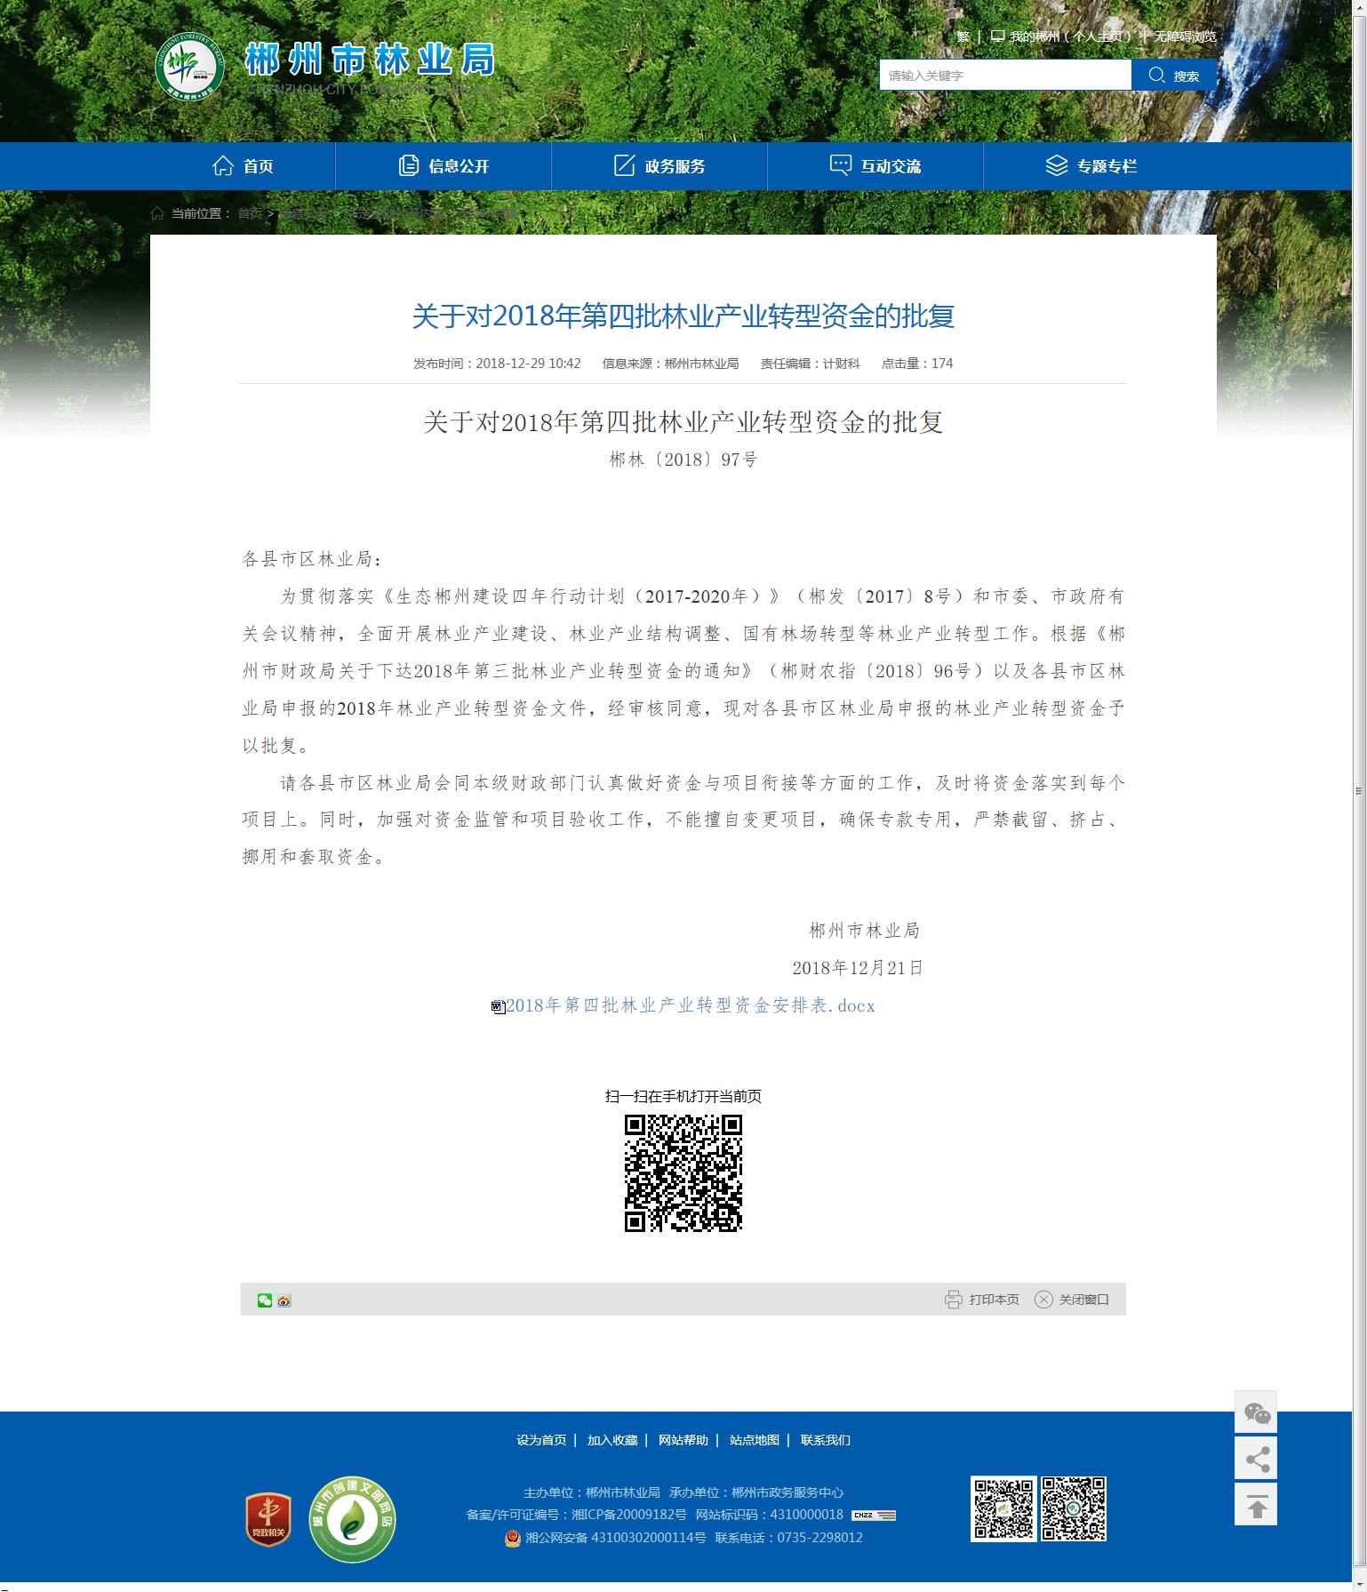Open the 首页 home navigation item

tap(243, 166)
